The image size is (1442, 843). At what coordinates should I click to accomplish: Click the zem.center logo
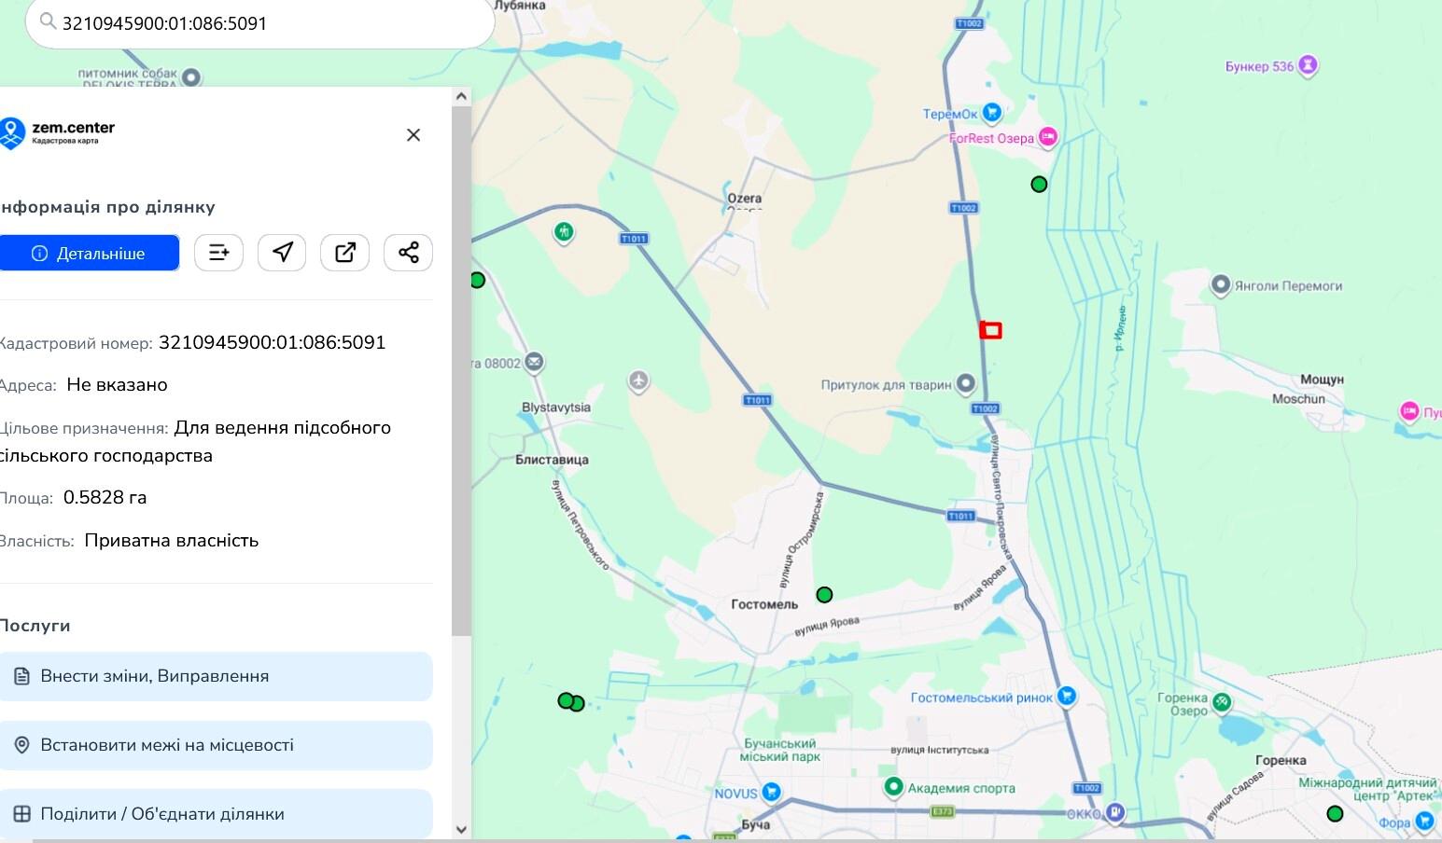coord(57,132)
